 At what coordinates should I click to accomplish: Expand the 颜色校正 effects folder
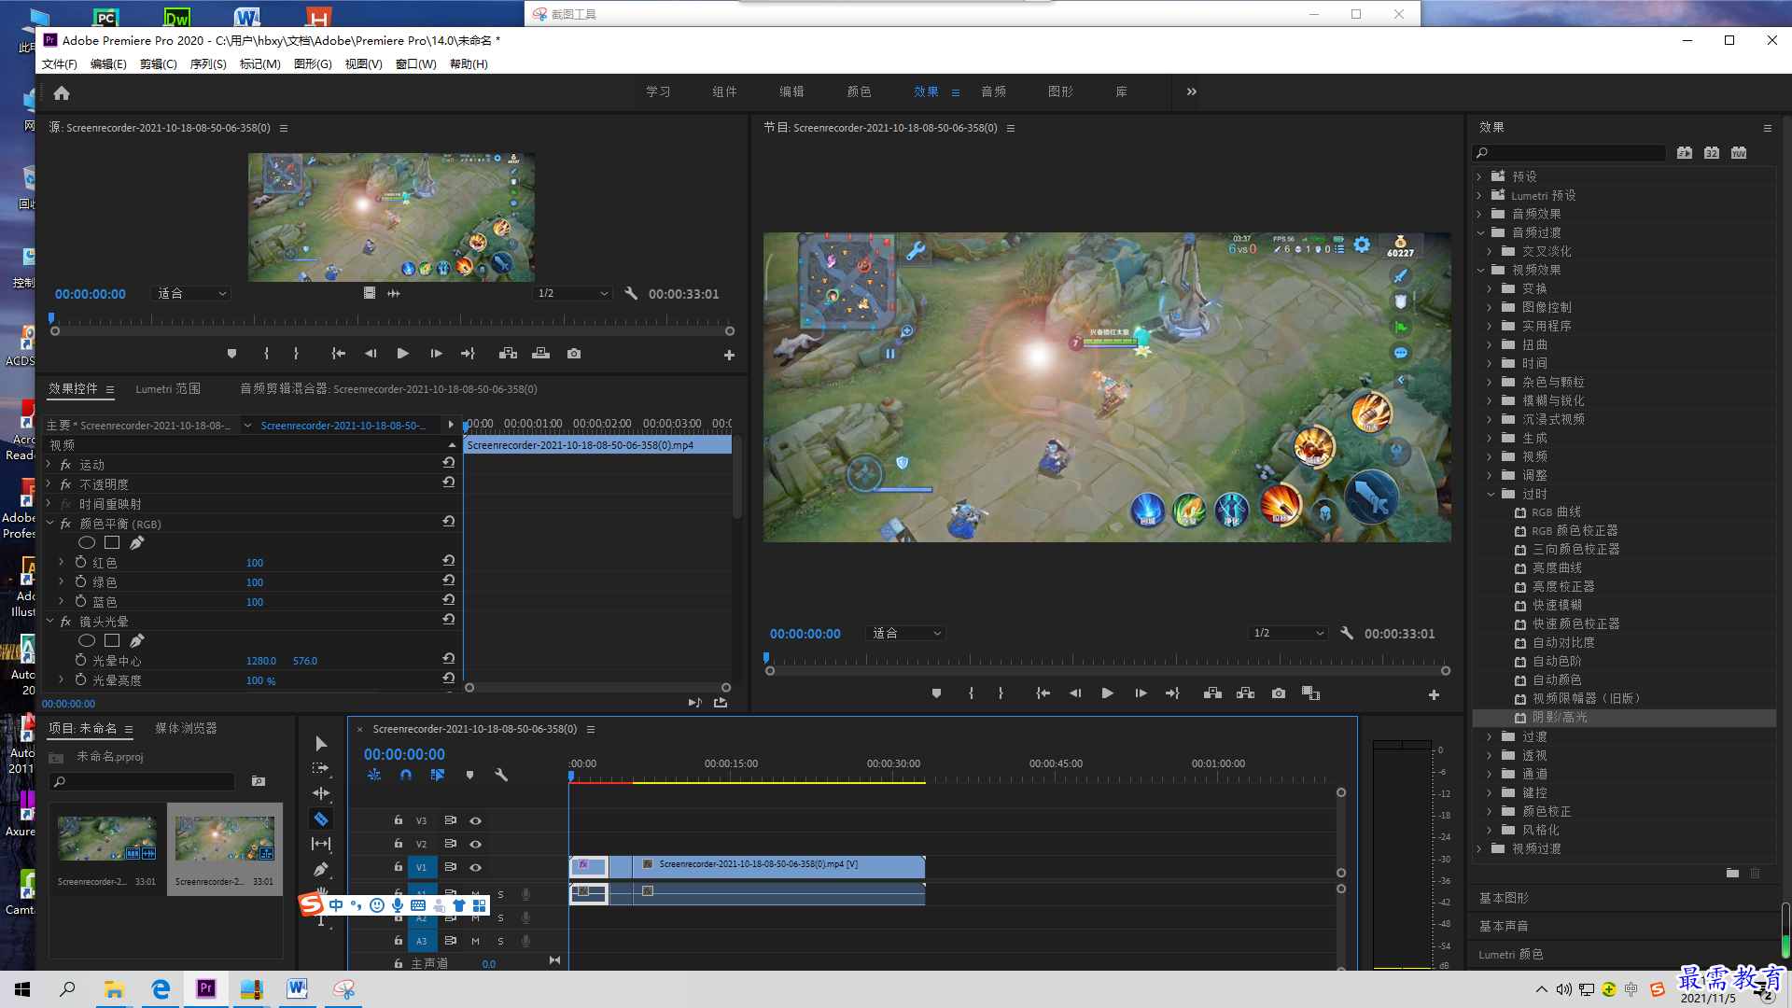click(x=1490, y=811)
